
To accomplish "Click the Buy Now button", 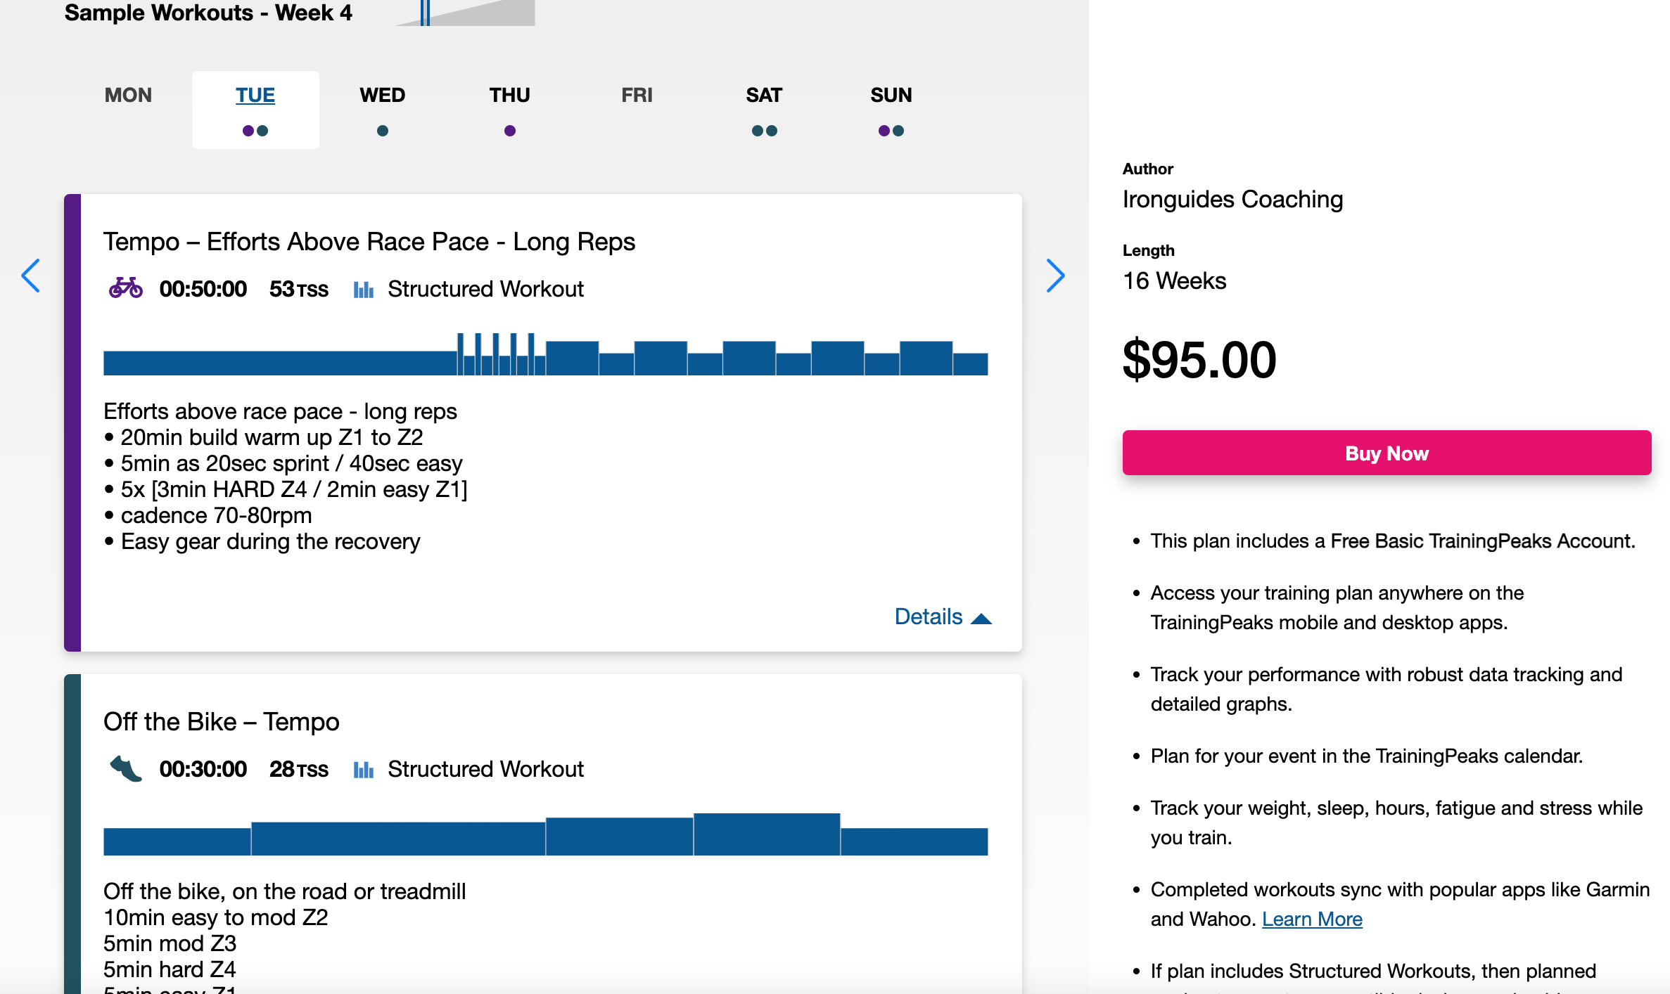I will [x=1387, y=453].
